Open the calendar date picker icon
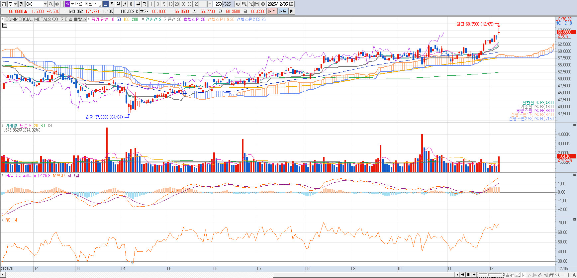 291,4
